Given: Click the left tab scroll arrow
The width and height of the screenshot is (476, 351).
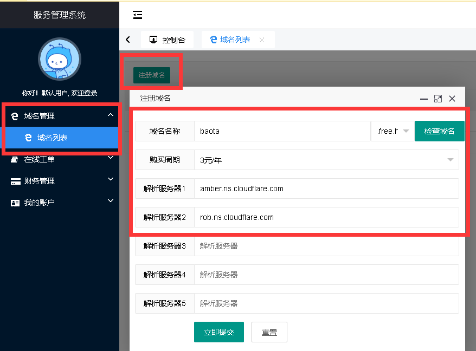Looking at the screenshot, I should (128, 40).
